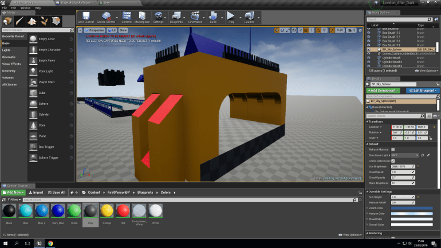Select the Geometry Editing mode icon
Image resolution: width=441 pixels, height=248 pixels.
click(x=56, y=21)
